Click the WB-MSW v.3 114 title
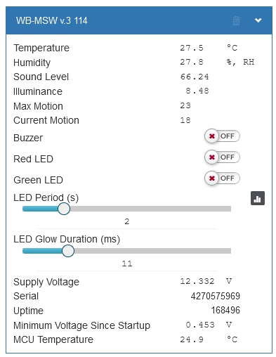The width and height of the screenshot is (276, 357). (52, 20)
